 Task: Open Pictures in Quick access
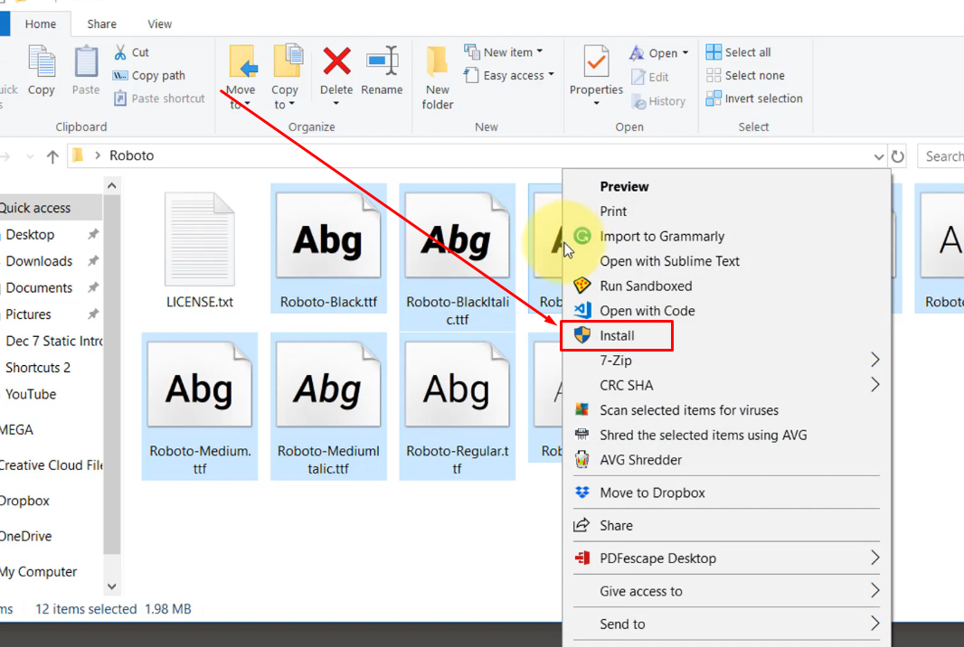pyautogui.click(x=28, y=314)
